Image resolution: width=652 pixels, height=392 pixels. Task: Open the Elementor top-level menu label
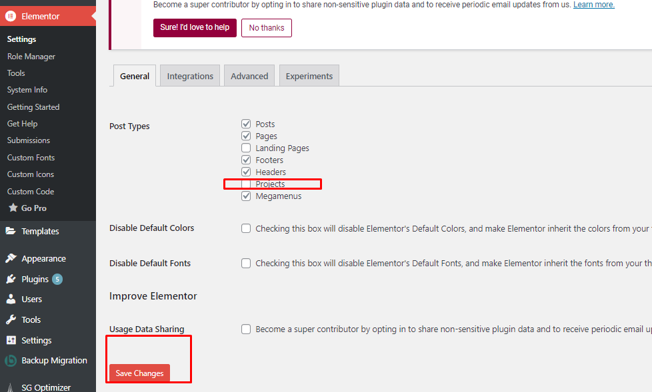[x=41, y=16]
